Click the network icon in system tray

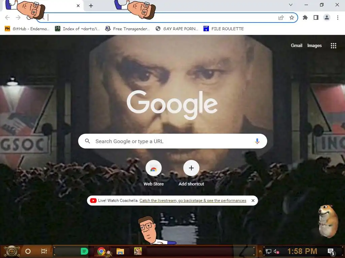[268, 251]
